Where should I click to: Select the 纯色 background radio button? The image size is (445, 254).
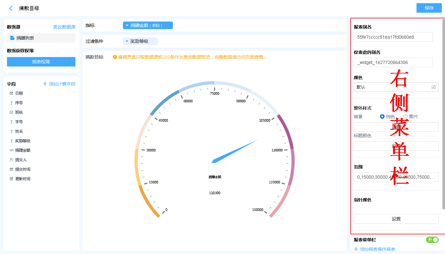click(382, 117)
